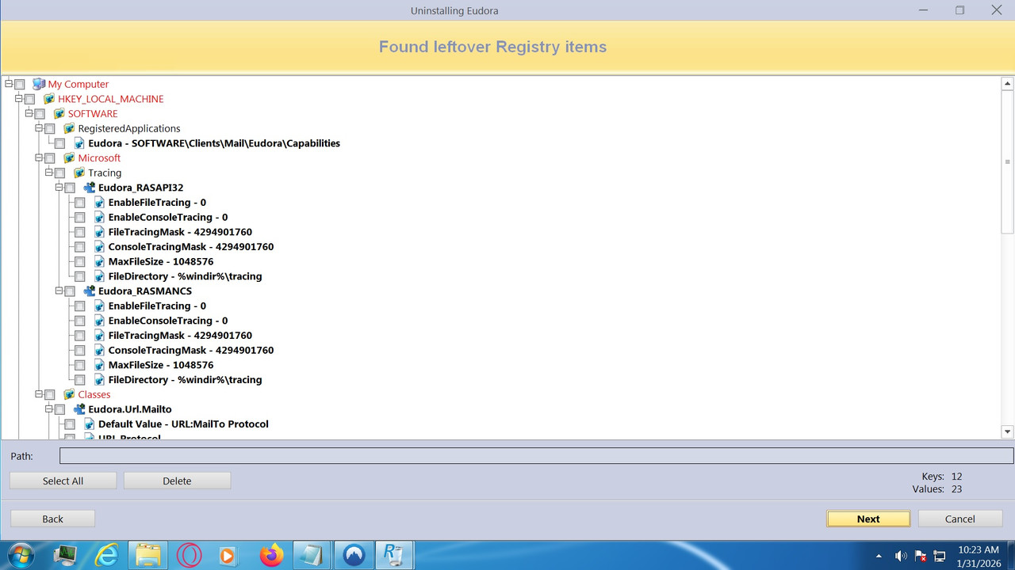The width and height of the screenshot is (1015, 570).
Task: Show hidden tray icons arrow
Action: coord(878,556)
